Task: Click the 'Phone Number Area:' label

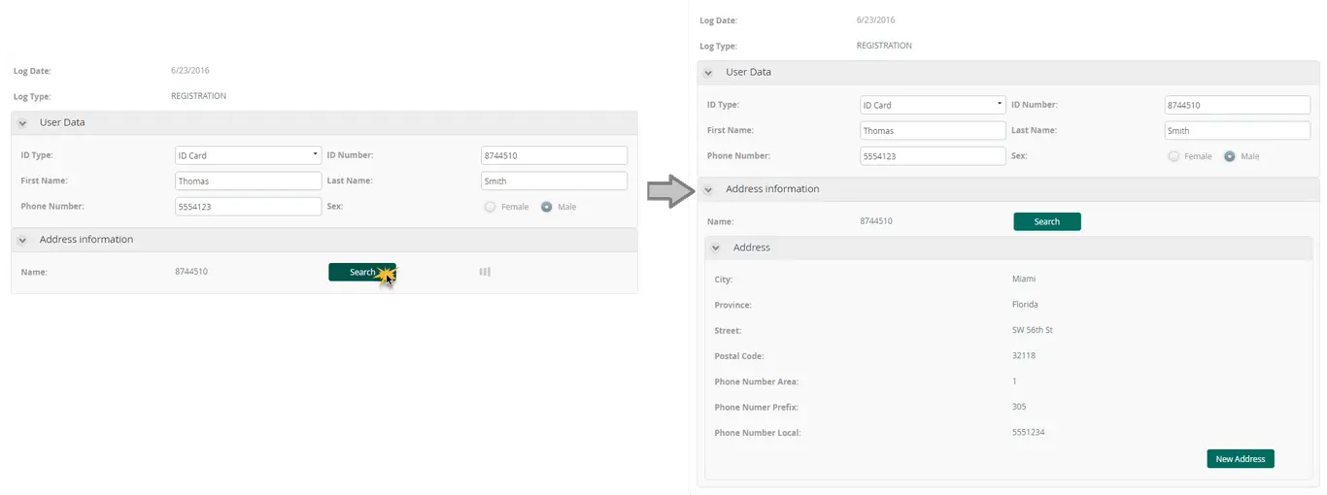Action: pyautogui.click(x=757, y=381)
